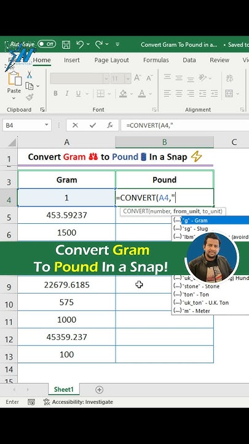Click the Cut scissors icon

(30, 75)
